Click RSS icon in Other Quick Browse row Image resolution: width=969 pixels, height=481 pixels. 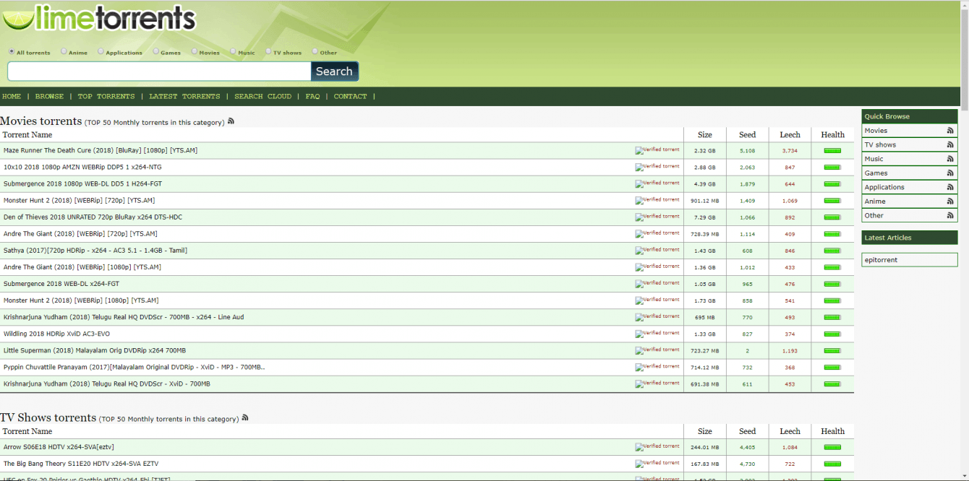(950, 215)
